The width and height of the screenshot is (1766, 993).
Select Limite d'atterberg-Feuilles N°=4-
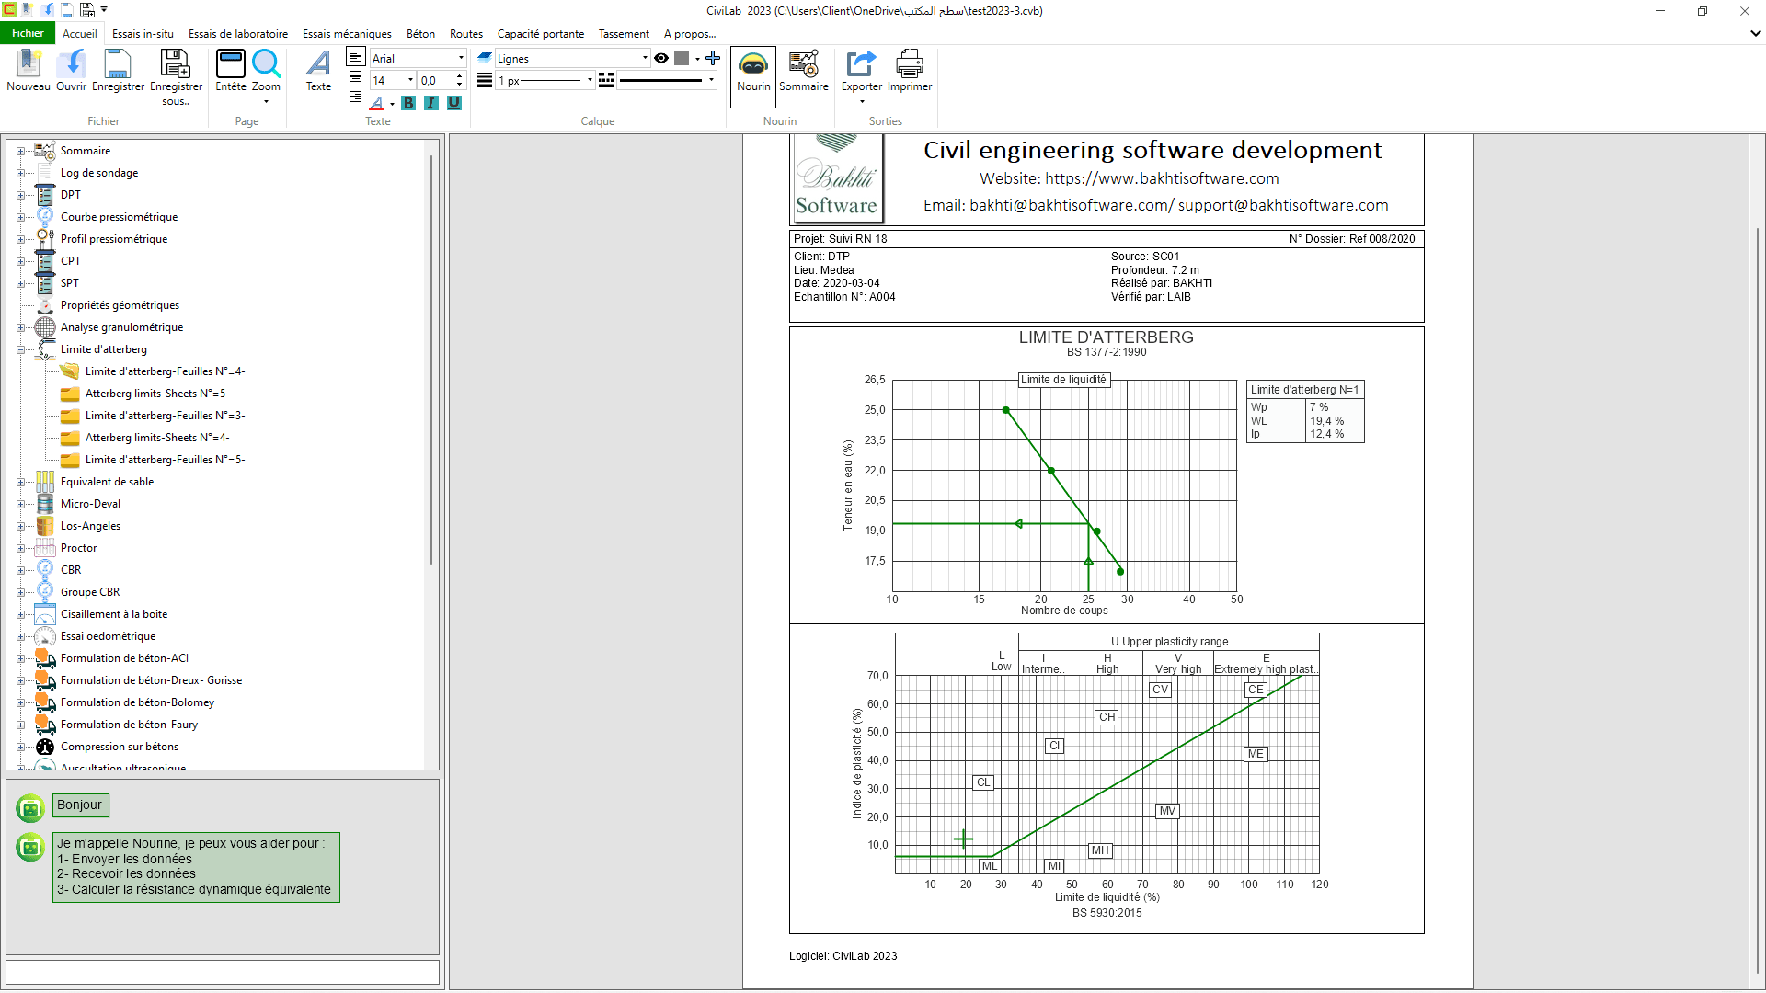pyautogui.click(x=165, y=371)
